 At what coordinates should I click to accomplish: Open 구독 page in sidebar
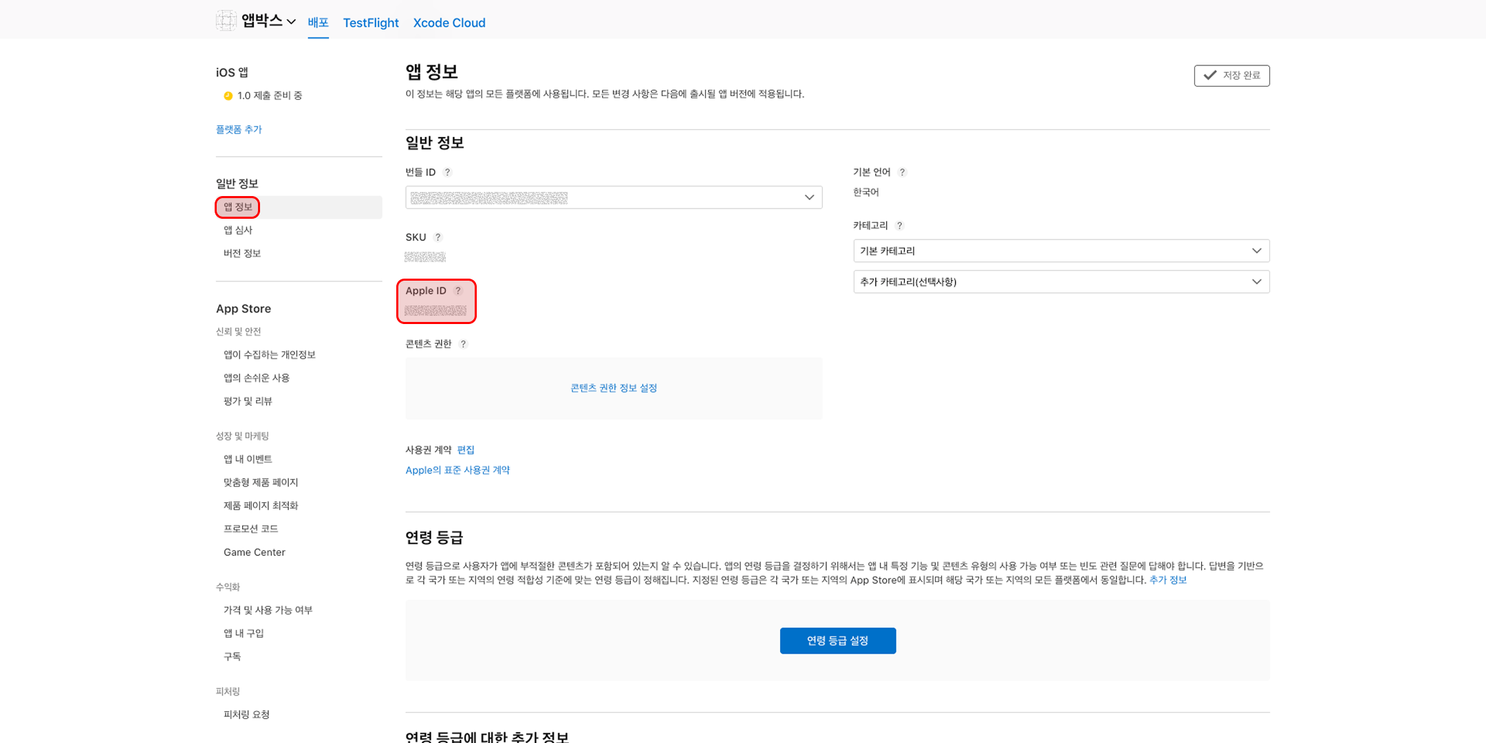tap(233, 656)
